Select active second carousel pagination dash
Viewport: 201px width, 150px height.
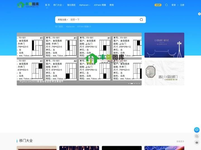pos(132,84)
